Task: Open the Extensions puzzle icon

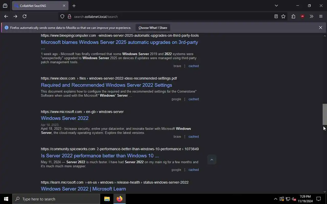Action: 293,16
